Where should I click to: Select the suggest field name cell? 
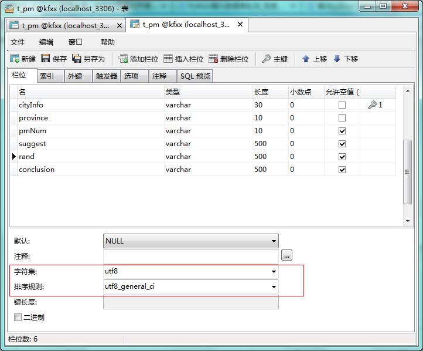[x=91, y=144]
